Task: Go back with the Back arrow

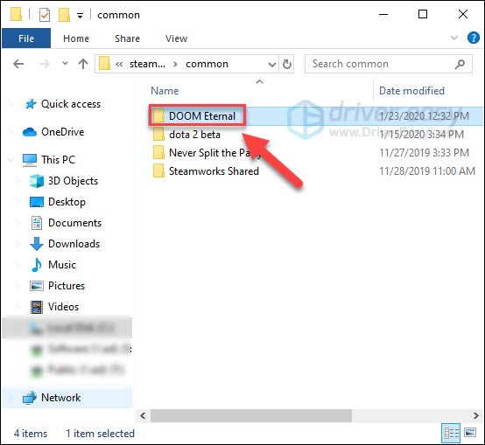Action: coord(18,64)
